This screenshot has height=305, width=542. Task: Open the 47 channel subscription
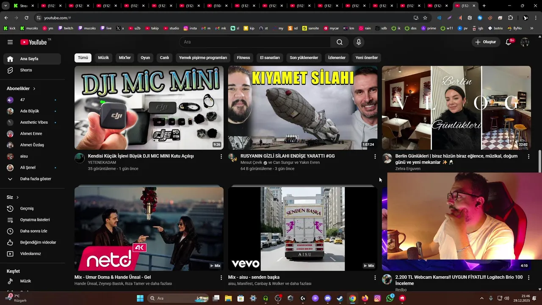pyautogui.click(x=32, y=100)
